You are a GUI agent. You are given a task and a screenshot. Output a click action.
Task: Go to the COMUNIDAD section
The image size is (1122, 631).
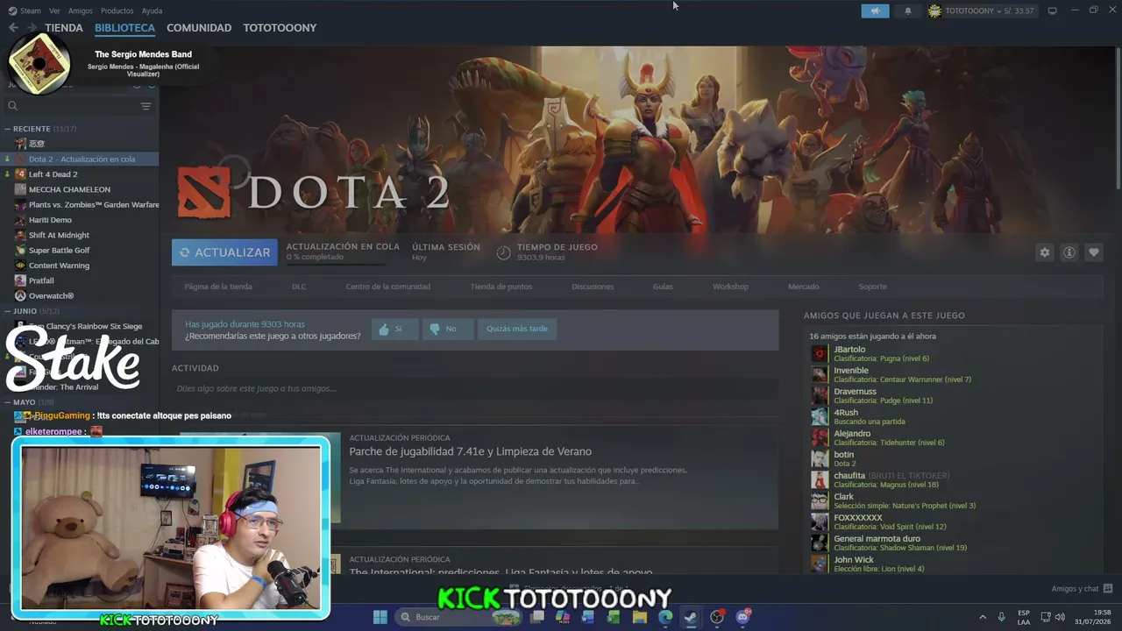click(199, 28)
